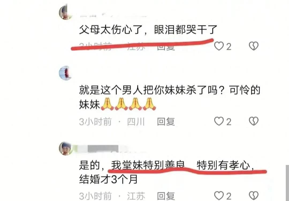289x201 pixels.
Task: Tap the 3小时前 · 四川 timestamp
Action: coord(112,122)
